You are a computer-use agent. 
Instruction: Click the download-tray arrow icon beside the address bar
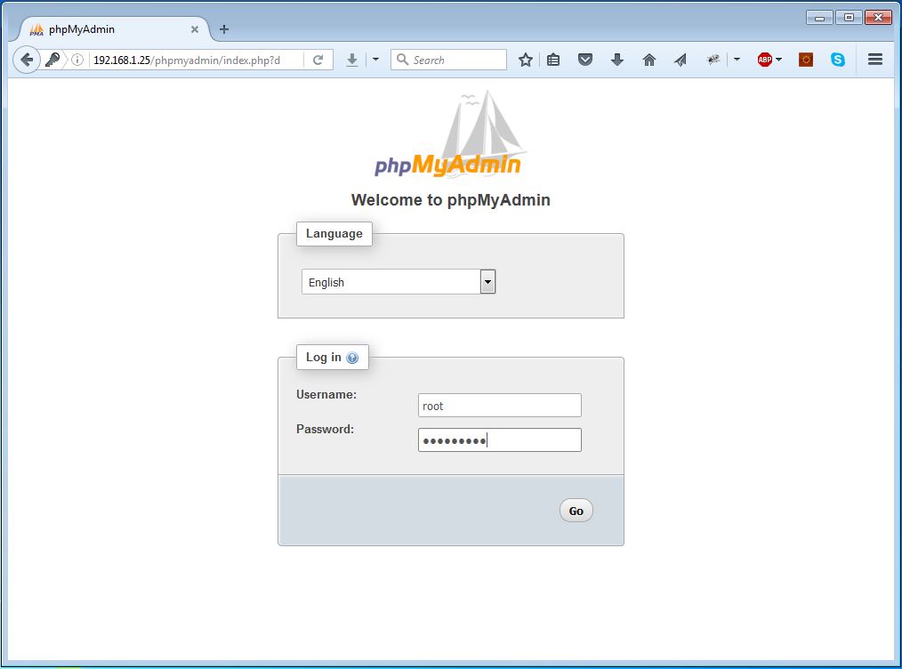[x=352, y=60]
